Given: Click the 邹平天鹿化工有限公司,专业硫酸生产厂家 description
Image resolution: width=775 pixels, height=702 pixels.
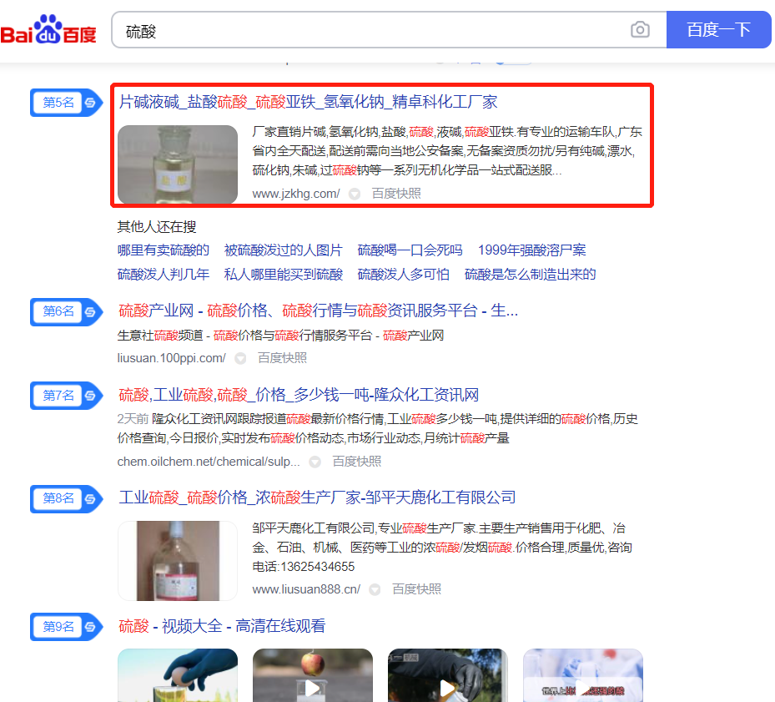Looking at the screenshot, I should click(x=442, y=547).
